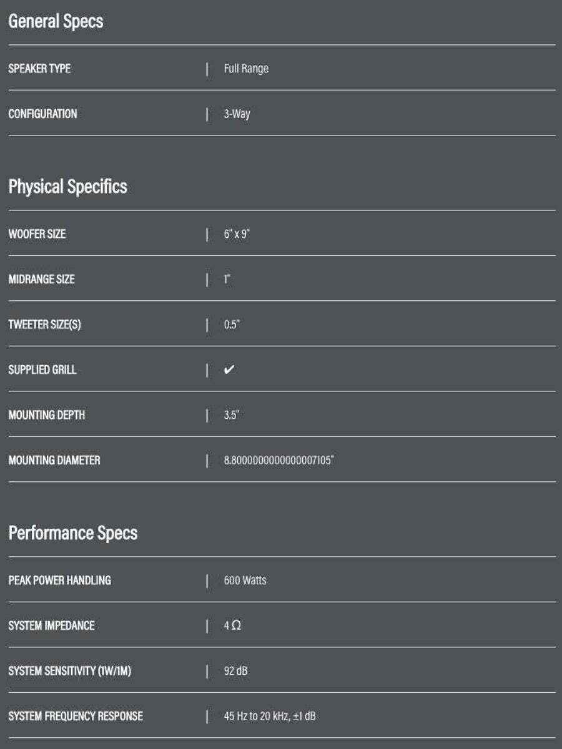The image size is (562, 749).
Task: Click the Tweeter Size(s) label
Action: tap(44, 325)
